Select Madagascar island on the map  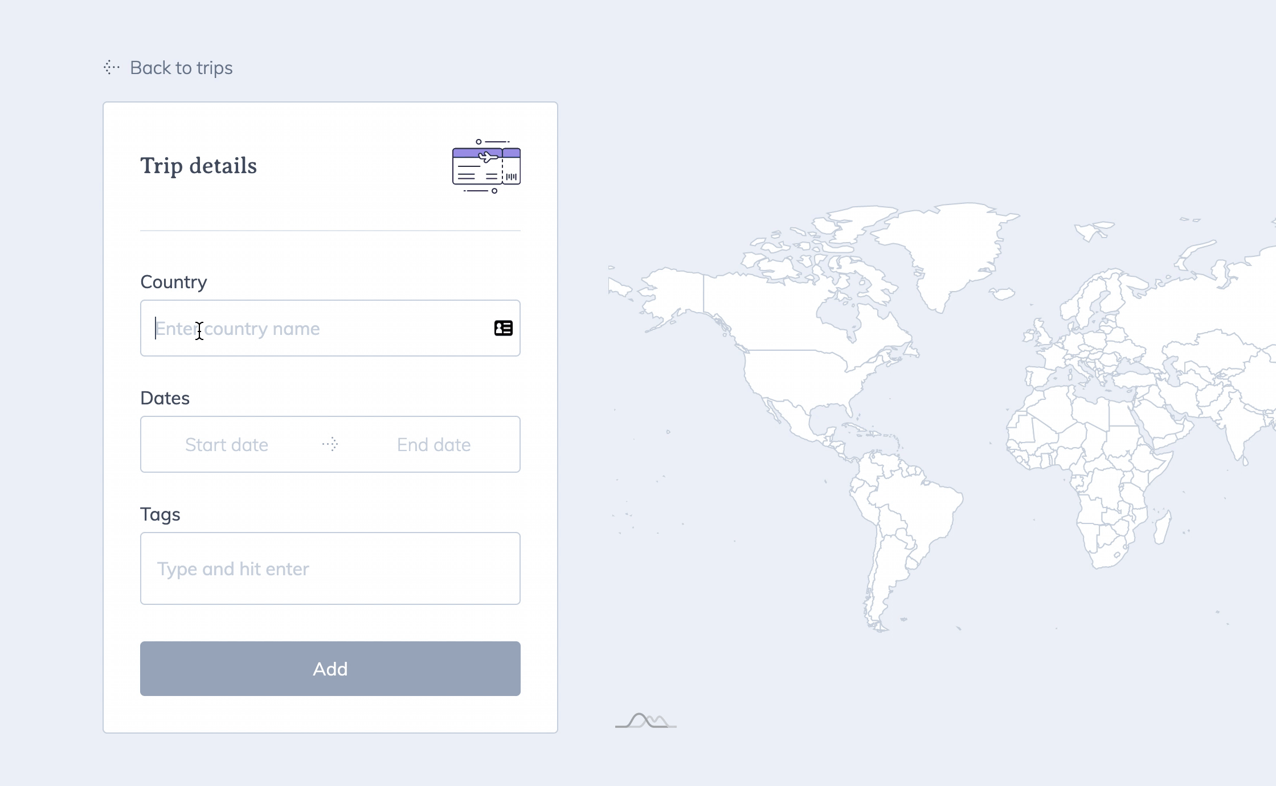1162,527
